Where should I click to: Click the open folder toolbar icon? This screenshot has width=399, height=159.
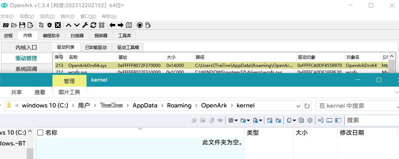[x=14, y=25]
